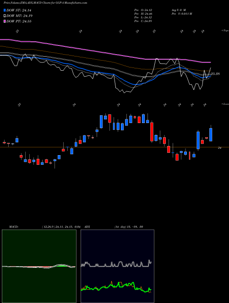Open the green MACD indicator chart
This screenshot has width=229, height=303.
tap(39, 266)
